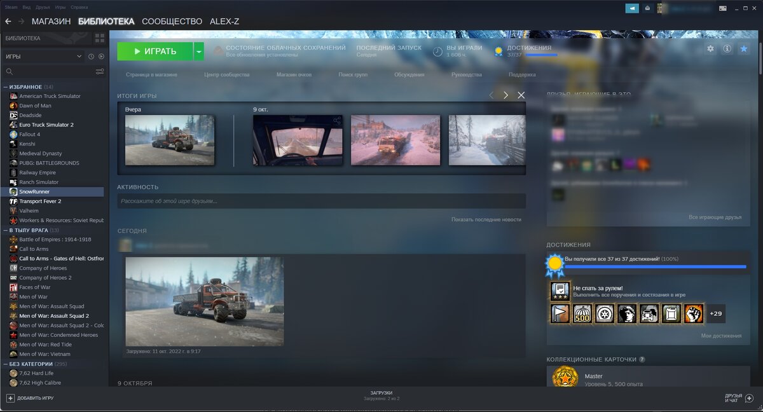Go to the СООБЩЕСТВО tab

(172, 21)
